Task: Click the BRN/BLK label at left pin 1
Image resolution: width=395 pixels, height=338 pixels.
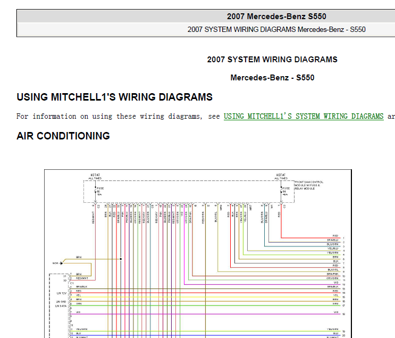Action: tap(82, 287)
